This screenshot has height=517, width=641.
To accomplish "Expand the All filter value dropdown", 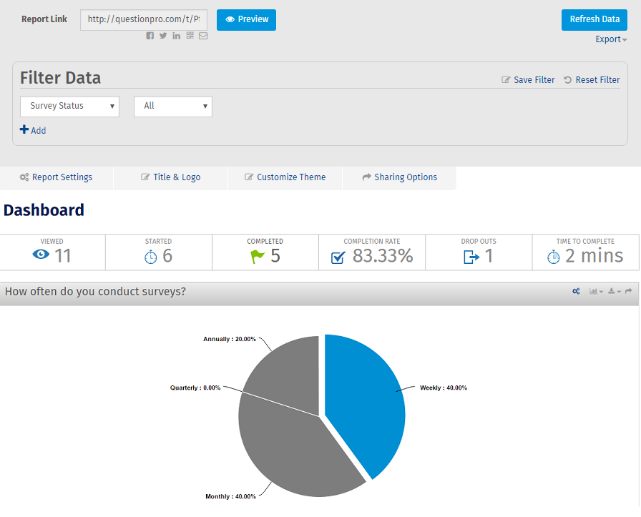I will (173, 106).
